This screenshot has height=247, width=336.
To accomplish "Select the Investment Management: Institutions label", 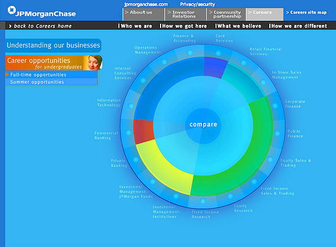I will (167, 212).
